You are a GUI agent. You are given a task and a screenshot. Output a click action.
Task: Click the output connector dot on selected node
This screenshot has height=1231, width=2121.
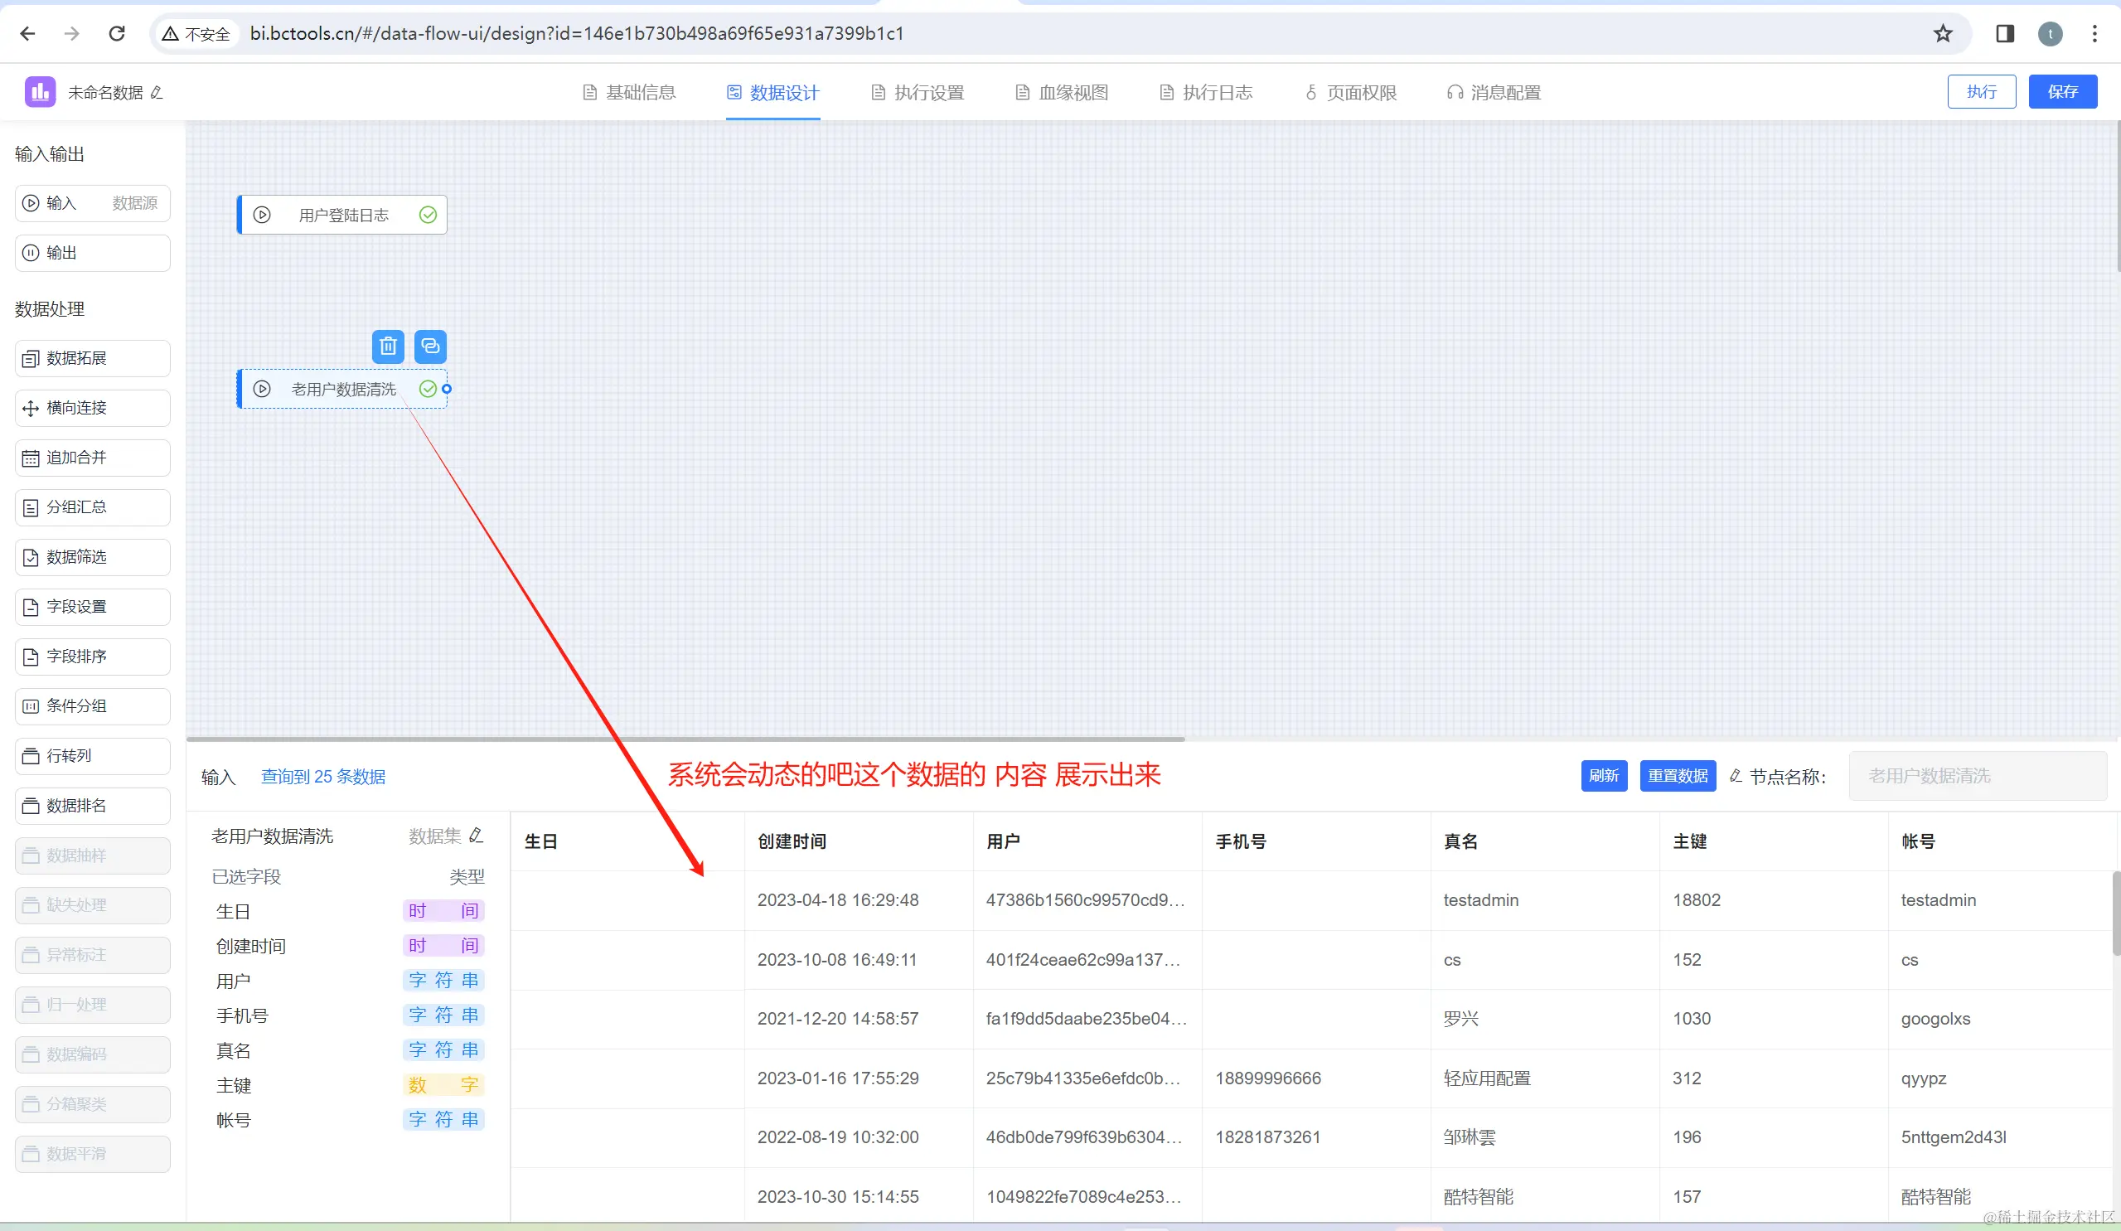coord(447,389)
